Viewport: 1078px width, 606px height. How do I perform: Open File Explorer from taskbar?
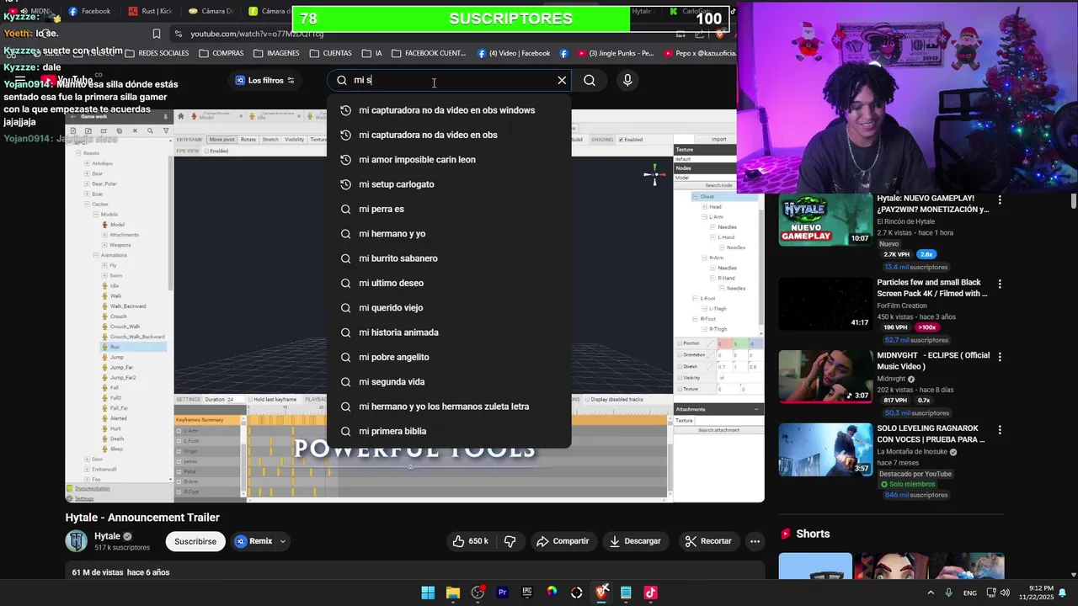pos(452,593)
